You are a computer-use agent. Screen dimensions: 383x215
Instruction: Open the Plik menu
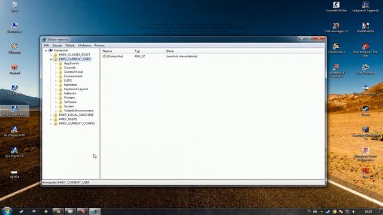click(46, 45)
